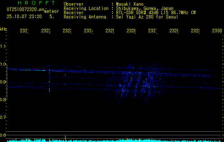This screenshot has width=224, height=142.
Task: Click the word meteor in header
Action: click(x=52, y=11)
